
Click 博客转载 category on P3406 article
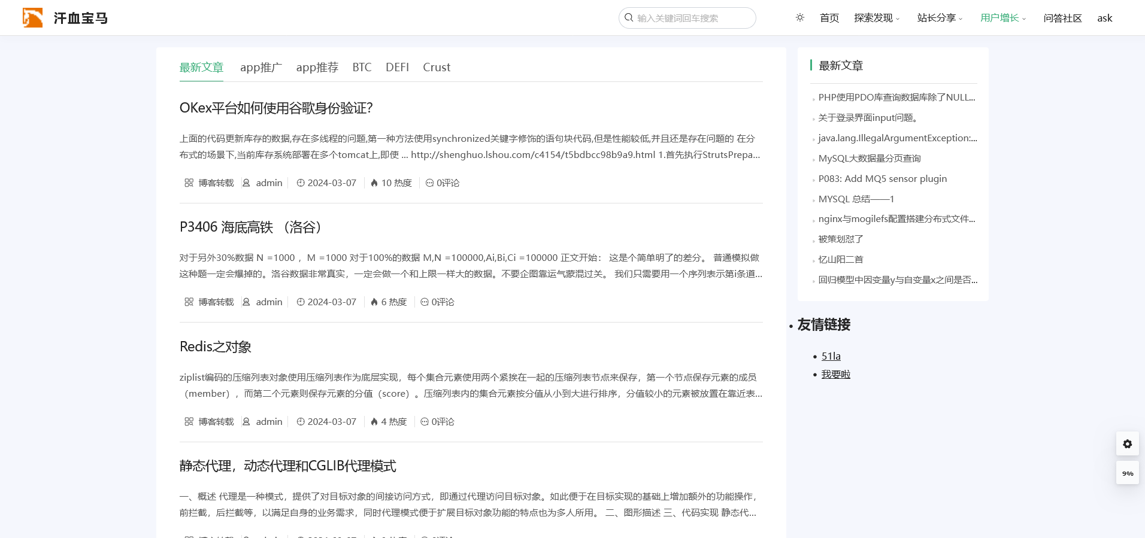tap(216, 302)
